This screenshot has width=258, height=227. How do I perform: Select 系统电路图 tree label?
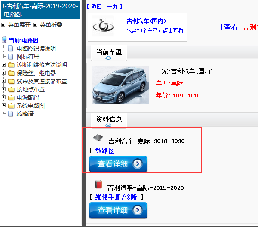click(x=31, y=106)
